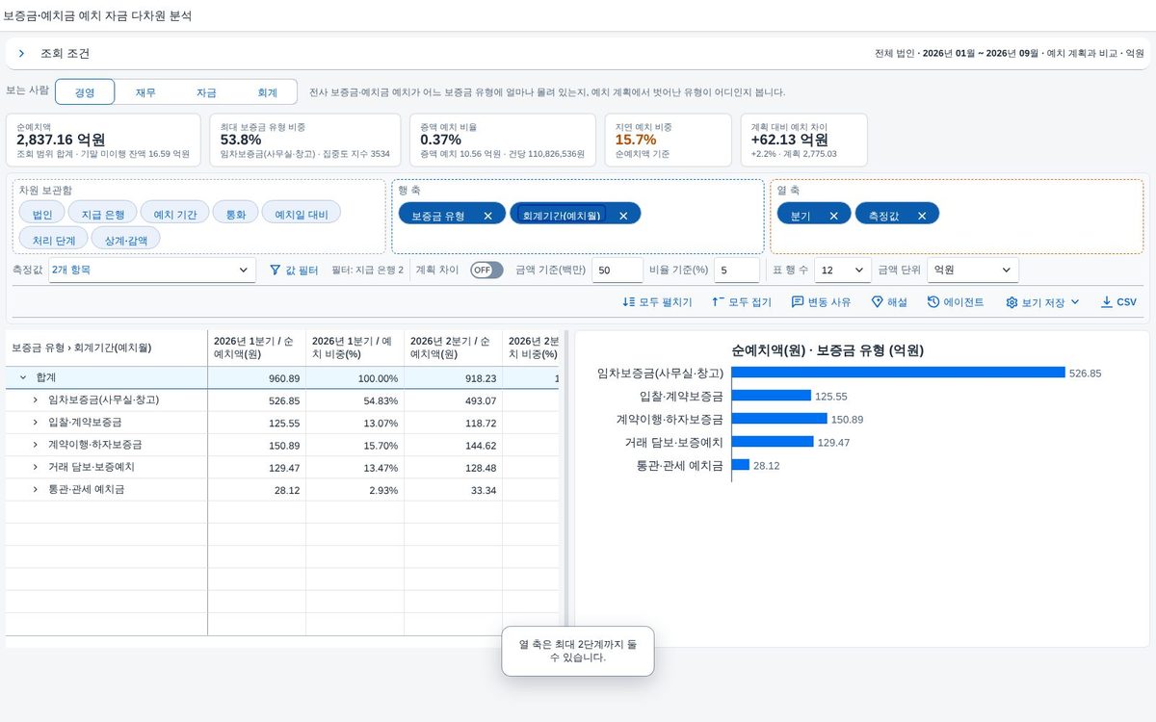Screen dimensions: 1156x722
Task: Collapse all rows with 모두 접기
Action: coord(742,302)
